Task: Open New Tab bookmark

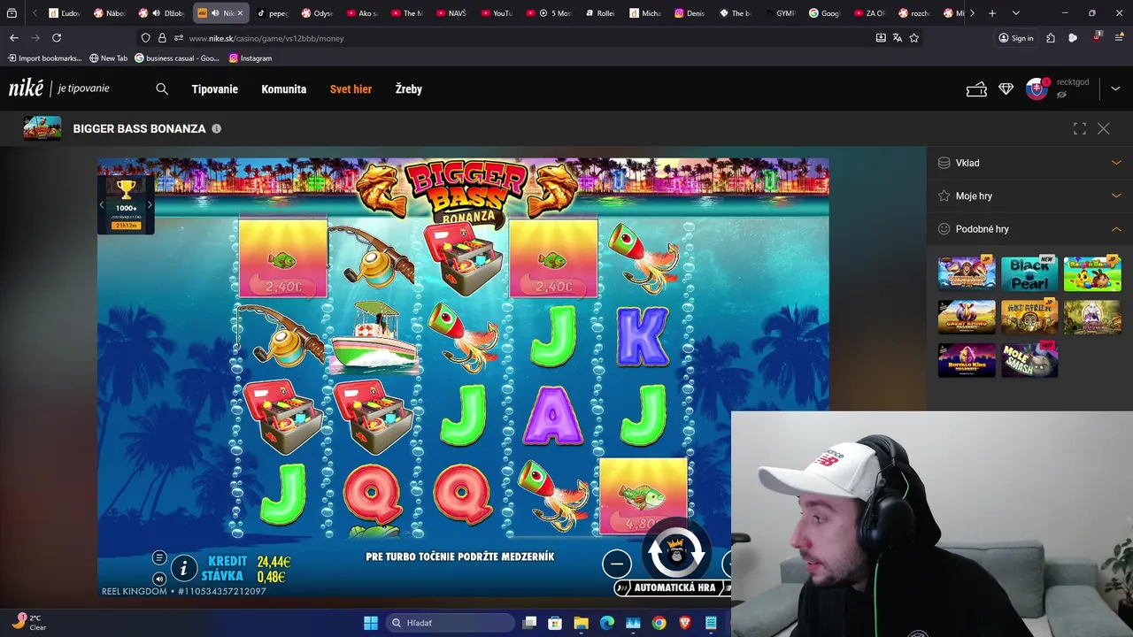Action: click(108, 58)
